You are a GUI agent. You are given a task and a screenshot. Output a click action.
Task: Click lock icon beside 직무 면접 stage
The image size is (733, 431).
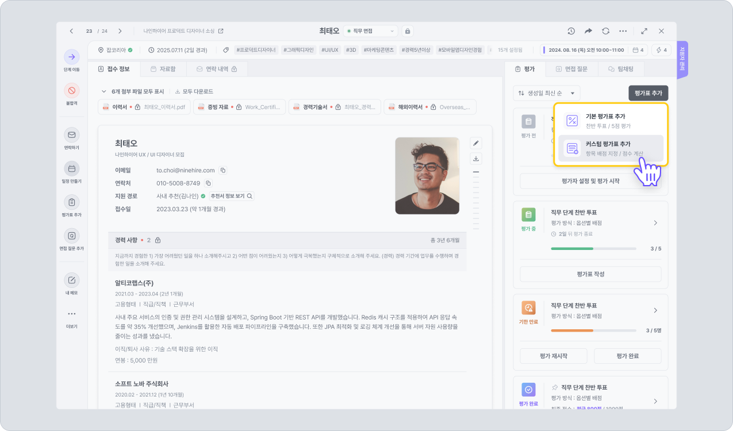coord(407,31)
